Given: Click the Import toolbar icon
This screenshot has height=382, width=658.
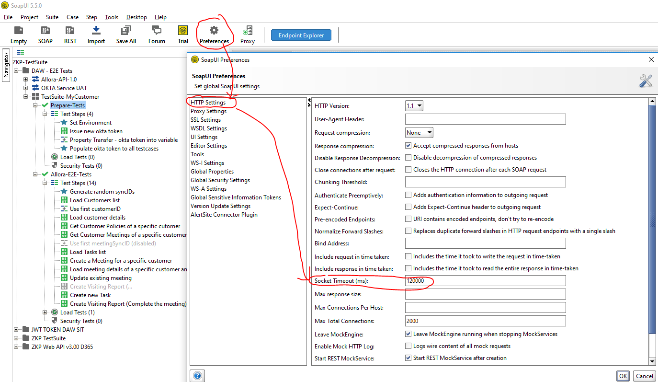Looking at the screenshot, I should [96, 35].
